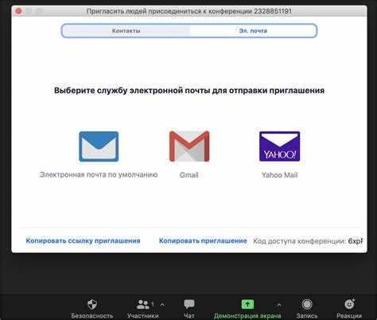Choose the default email envelope icon

click(x=99, y=146)
